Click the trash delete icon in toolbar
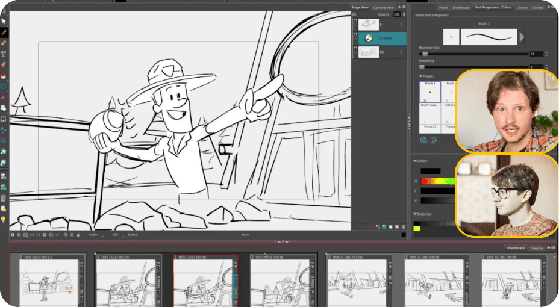The height and width of the screenshot is (307, 559). point(4,197)
